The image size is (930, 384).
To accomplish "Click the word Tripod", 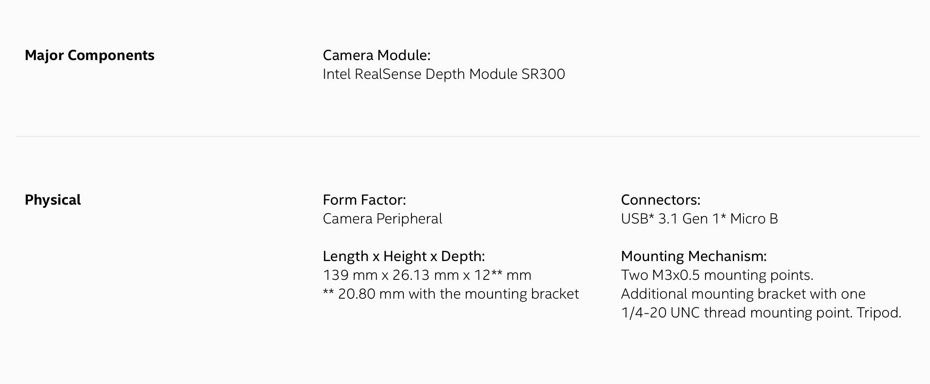I will tap(878, 313).
